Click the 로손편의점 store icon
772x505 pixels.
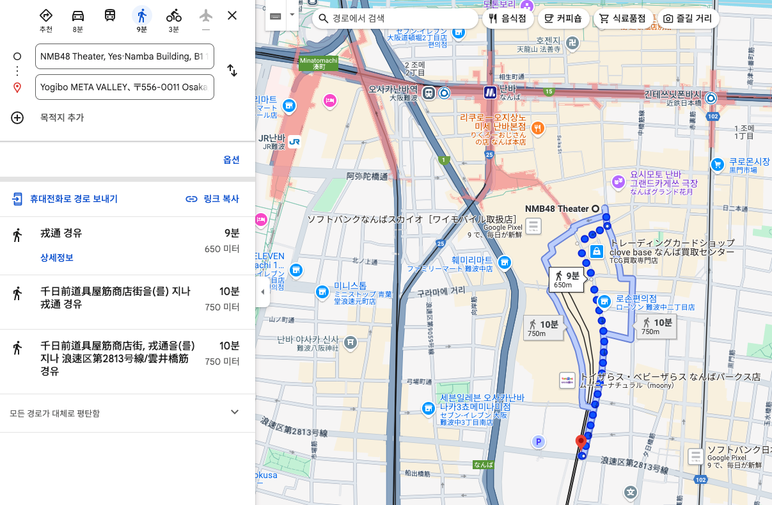point(604,300)
